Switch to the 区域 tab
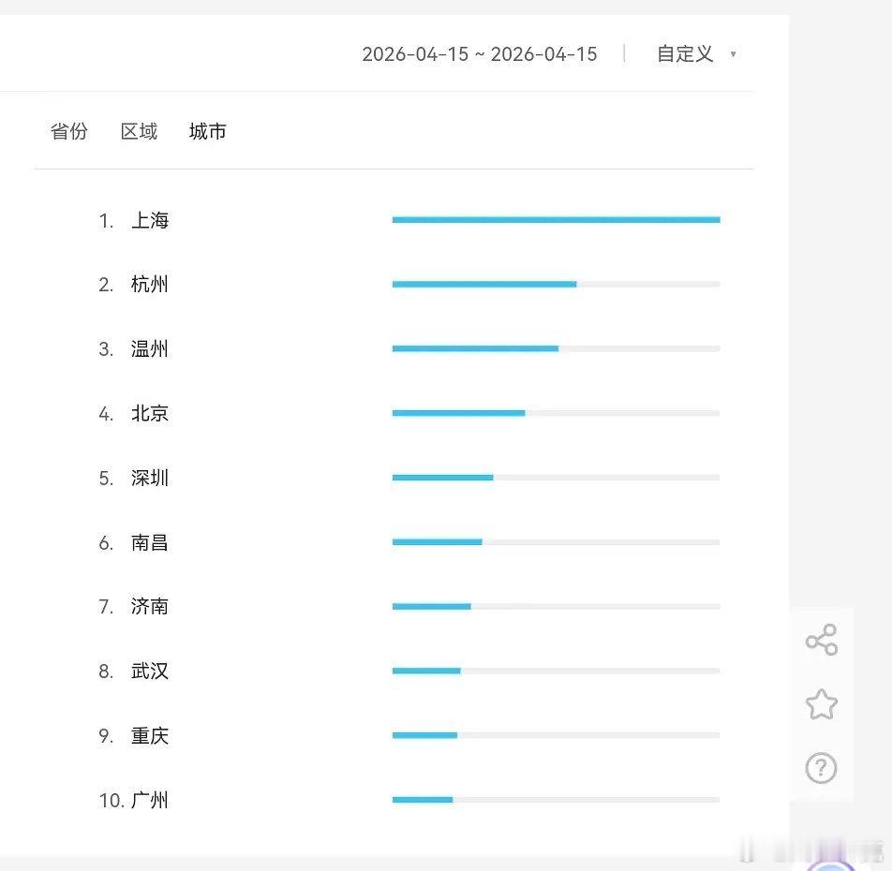This screenshot has width=892, height=871. (x=139, y=131)
